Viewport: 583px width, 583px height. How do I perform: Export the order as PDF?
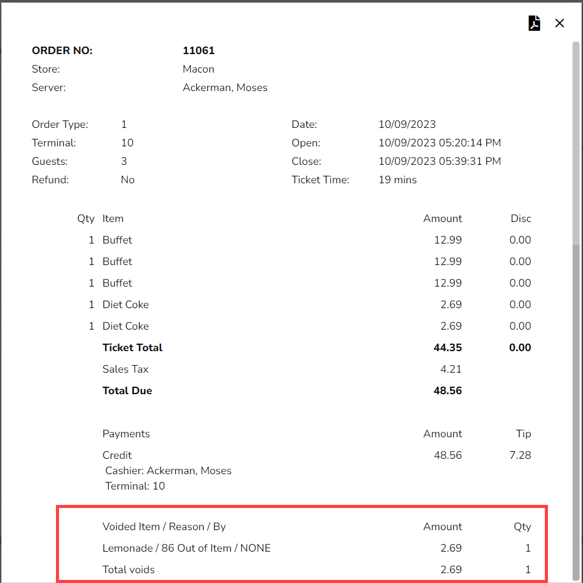(534, 23)
